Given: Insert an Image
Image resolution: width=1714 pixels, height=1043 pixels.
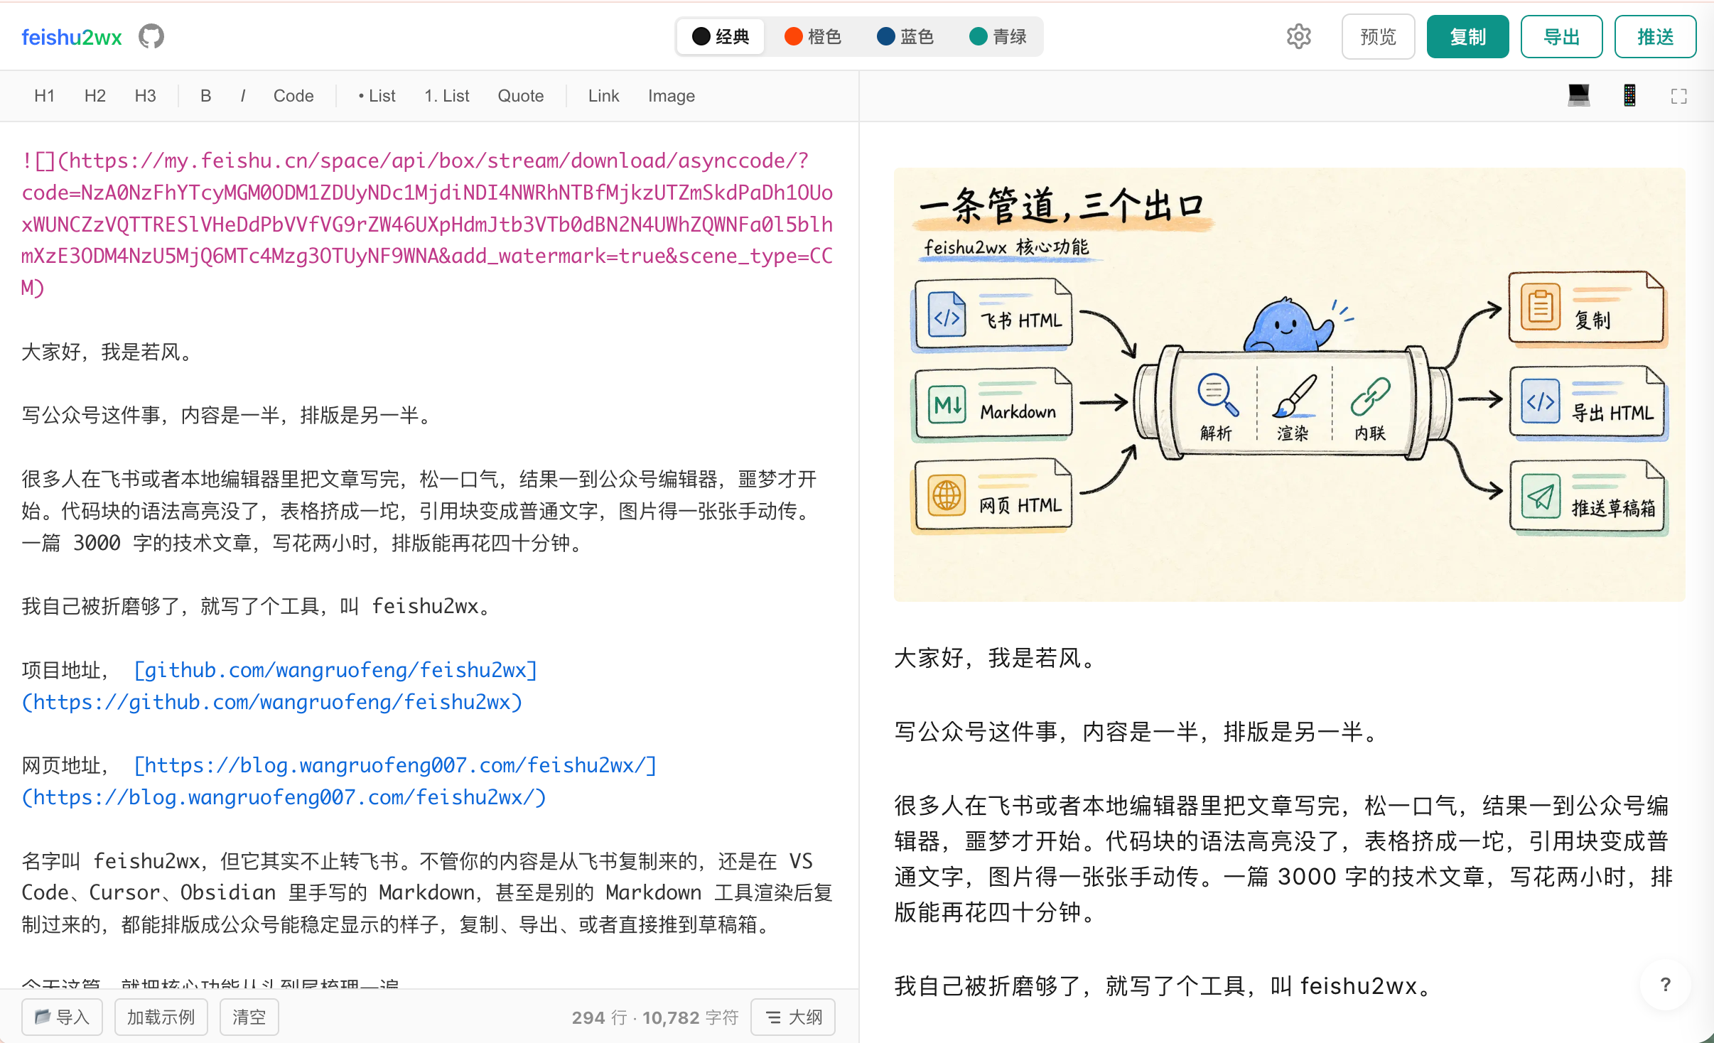Looking at the screenshot, I should click(x=671, y=96).
